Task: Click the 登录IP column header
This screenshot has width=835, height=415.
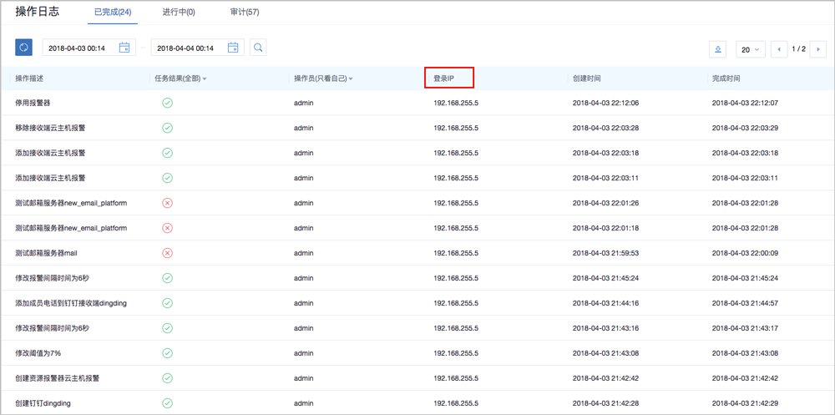Action: click(x=443, y=78)
